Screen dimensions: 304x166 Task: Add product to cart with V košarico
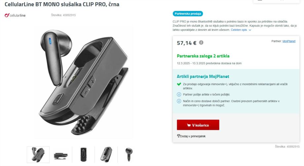198,125
